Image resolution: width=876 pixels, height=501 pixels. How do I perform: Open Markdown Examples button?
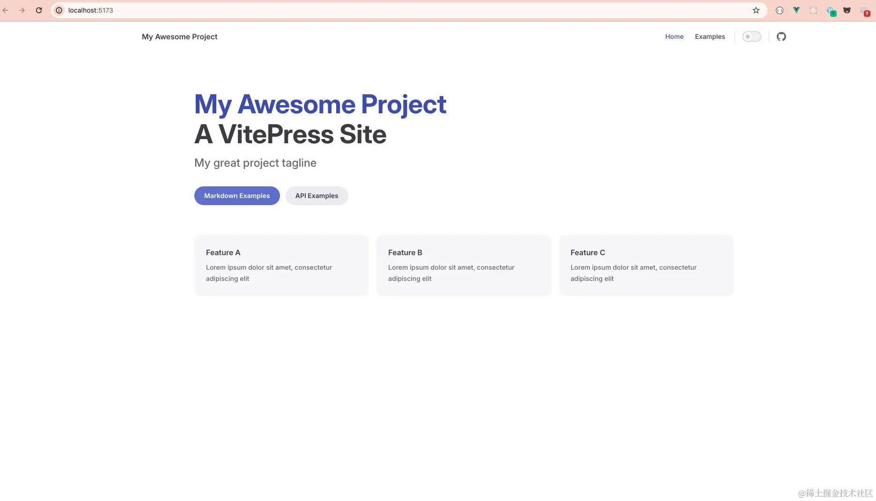[237, 196]
